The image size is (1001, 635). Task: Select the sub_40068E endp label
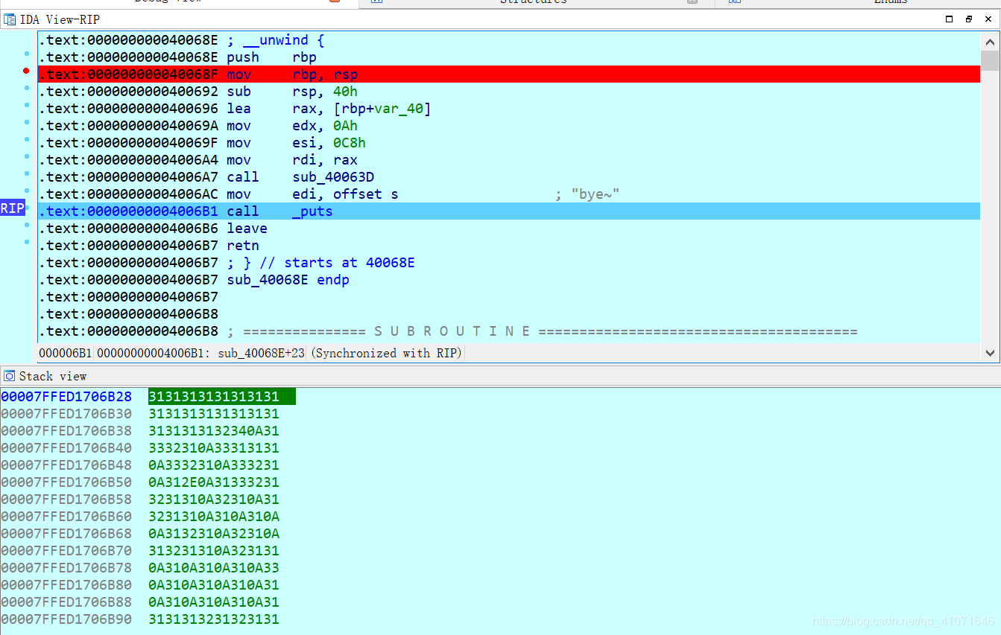(x=268, y=279)
